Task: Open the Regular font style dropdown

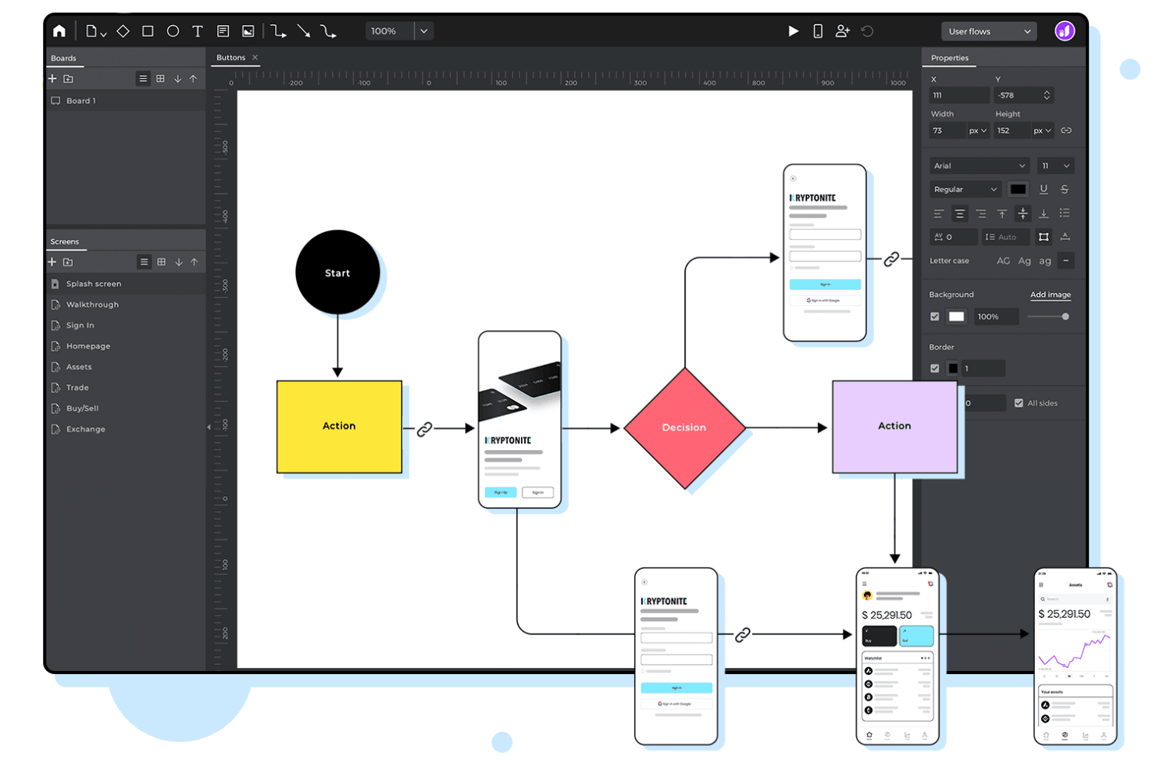Action: 965,189
